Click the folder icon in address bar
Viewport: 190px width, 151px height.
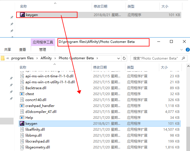point(3,58)
